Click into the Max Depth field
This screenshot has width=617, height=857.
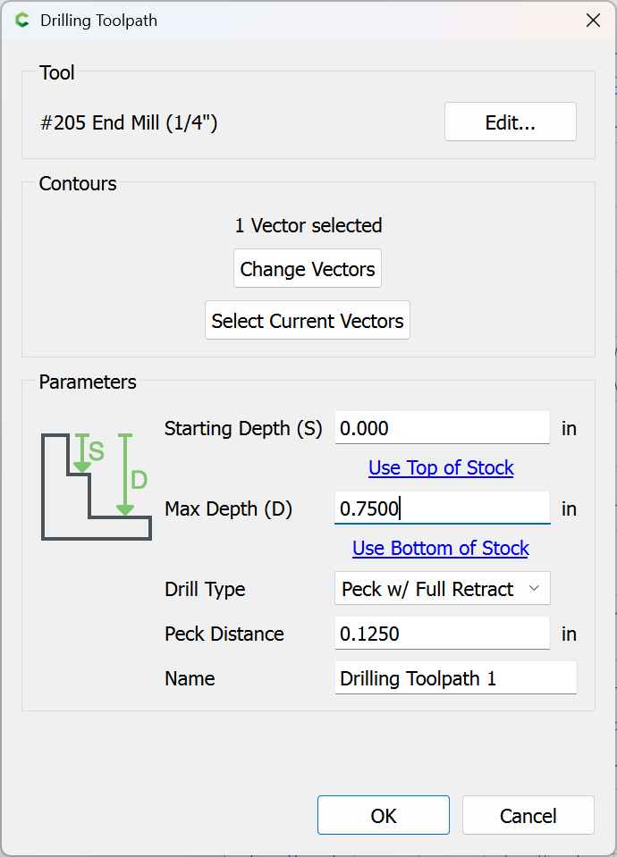click(x=442, y=508)
